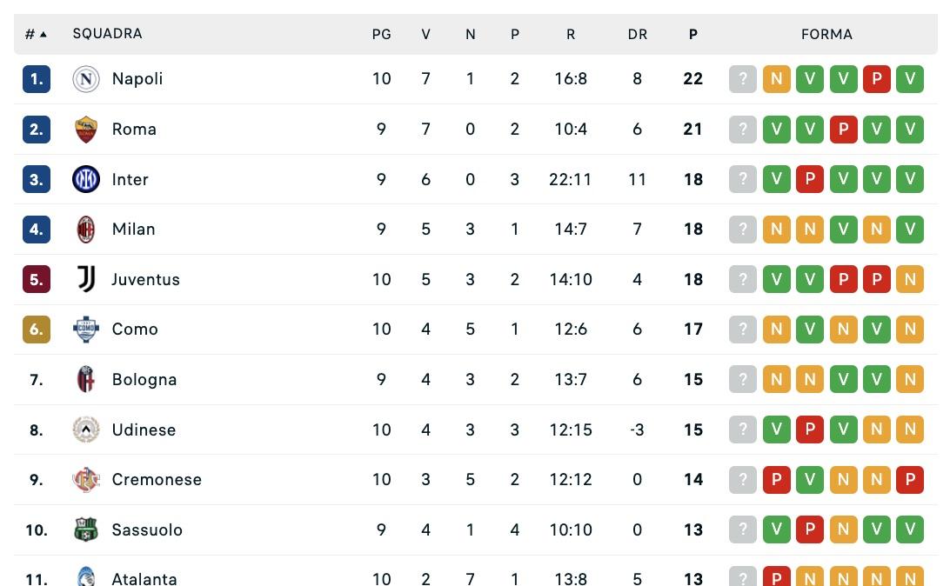Viewport: 950px width, 586px height.
Task: Click the Roma club crest
Action: 86,129
